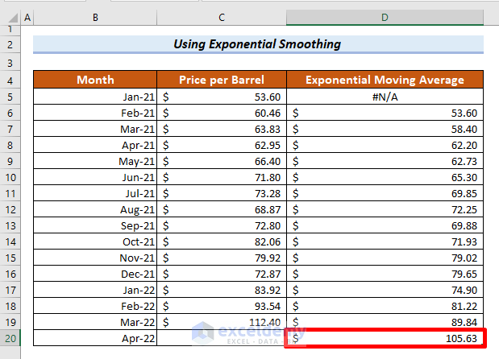Select the Jan-22 month cell

[x=95, y=290]
